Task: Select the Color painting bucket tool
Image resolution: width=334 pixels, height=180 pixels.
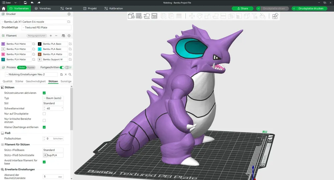Action: point(263,16)
